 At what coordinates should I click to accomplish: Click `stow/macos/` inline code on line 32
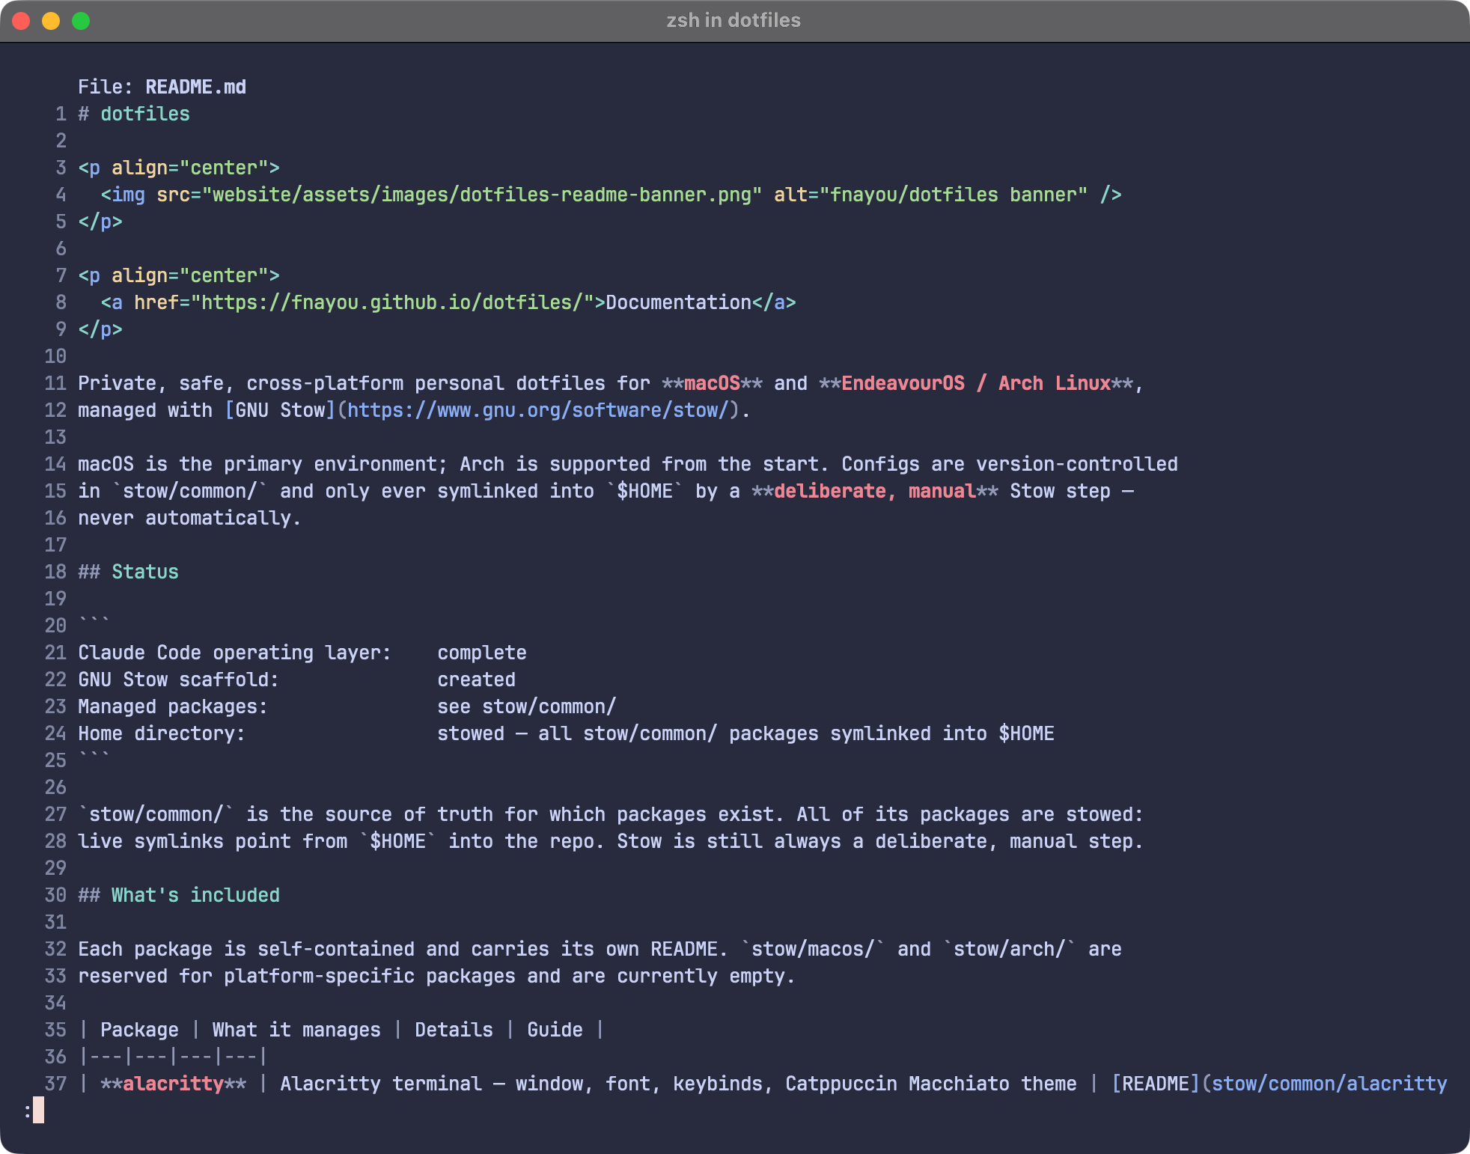(x=813, y=949)
